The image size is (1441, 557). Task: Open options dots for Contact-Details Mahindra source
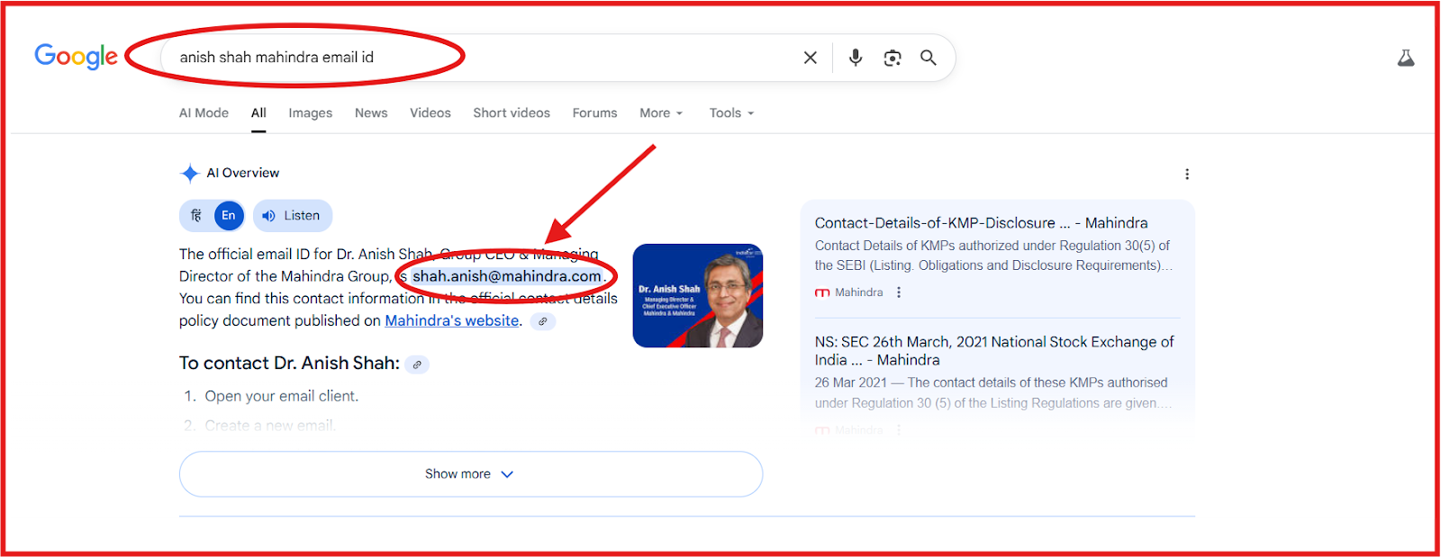[899, 292]
